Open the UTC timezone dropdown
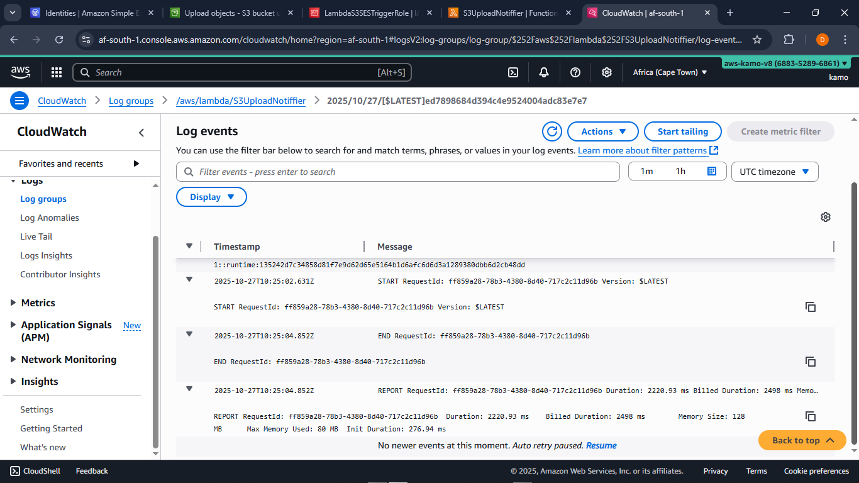The image size is (859, 483). (775, 171)
